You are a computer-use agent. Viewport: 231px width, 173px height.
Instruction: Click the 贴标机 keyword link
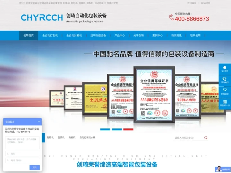[x=72, y=137]
